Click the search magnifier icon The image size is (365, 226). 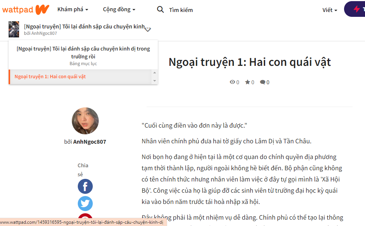tap(160, 10)
